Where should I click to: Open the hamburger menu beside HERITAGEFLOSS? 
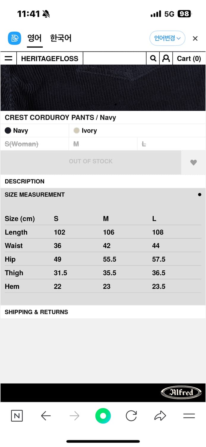(9, 58)
